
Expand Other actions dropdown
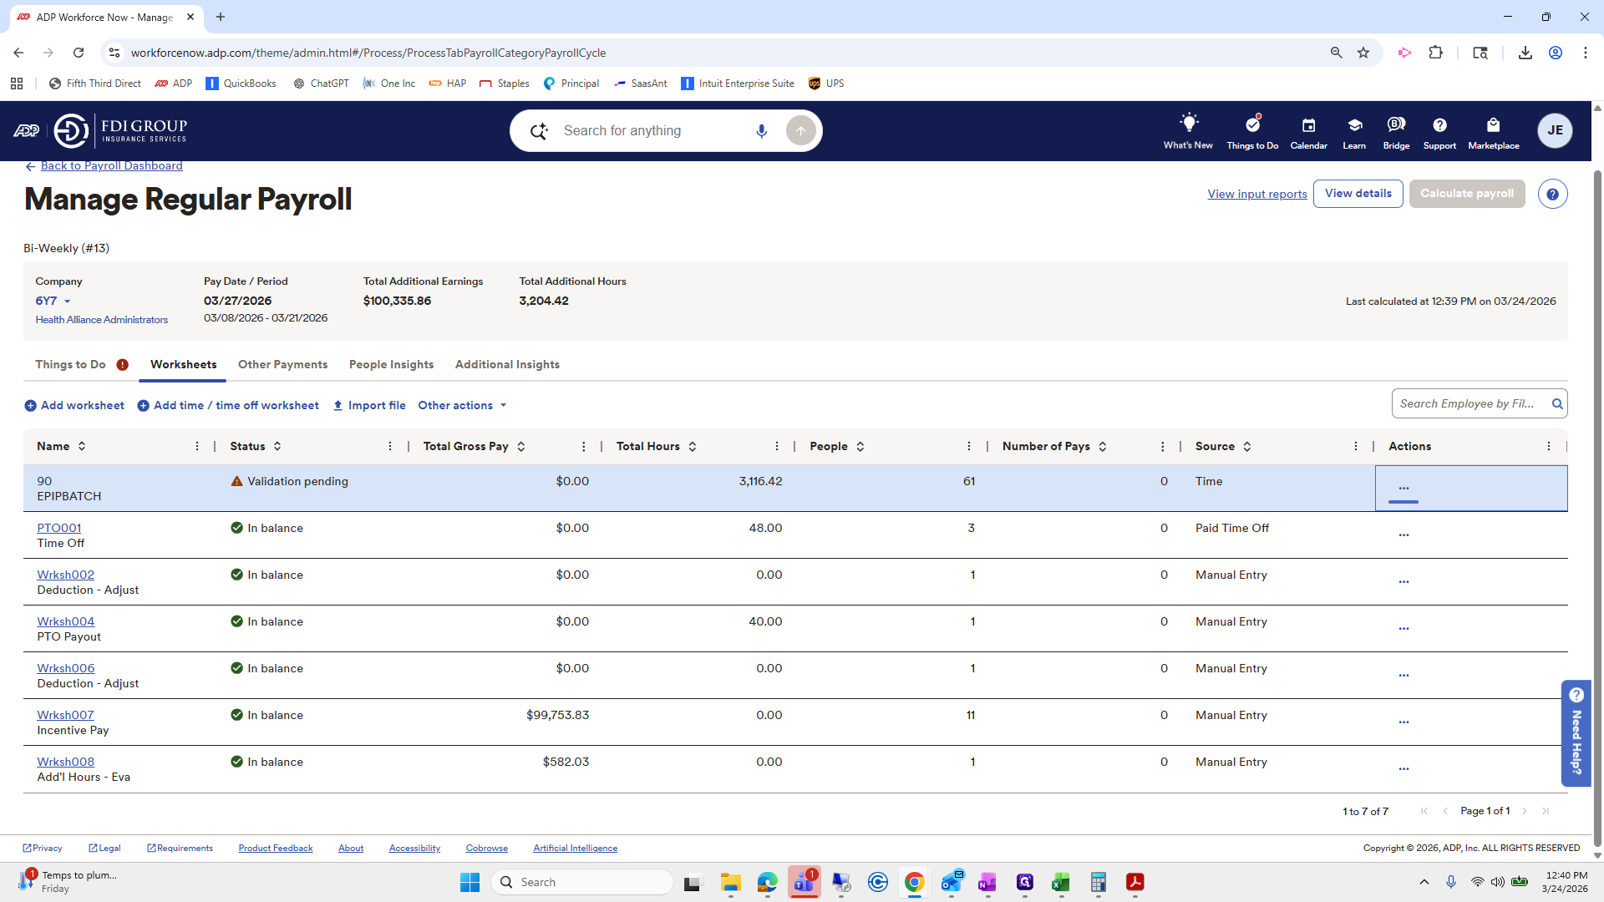click(463, 406)
